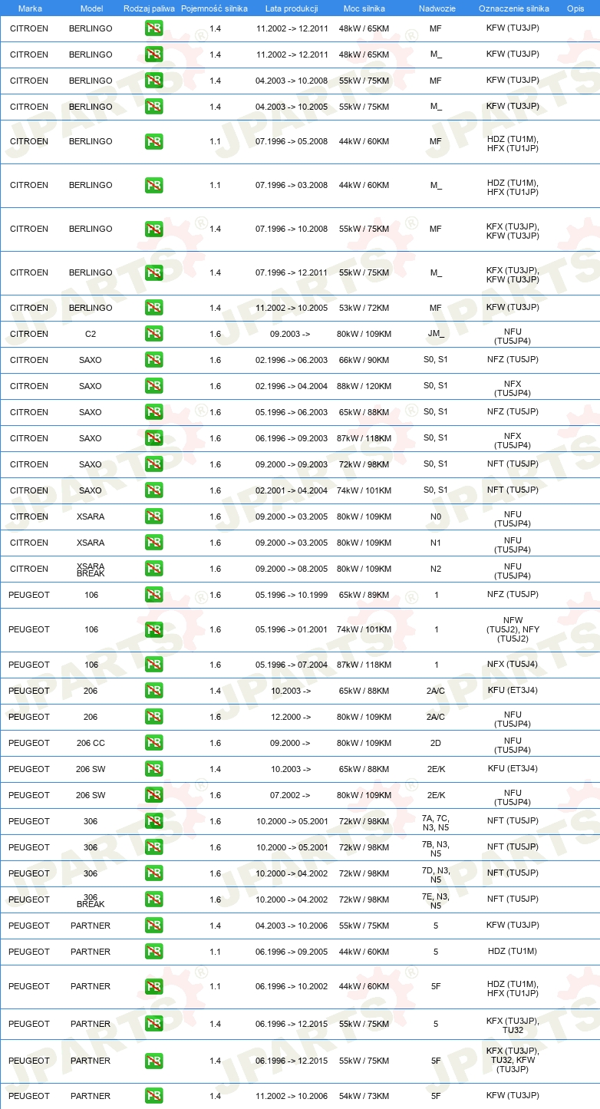Click the petrol fuel icon in the Citroen C2 row
The width and height of the screenshot is (600, 1109).
[x=154, y=334]
